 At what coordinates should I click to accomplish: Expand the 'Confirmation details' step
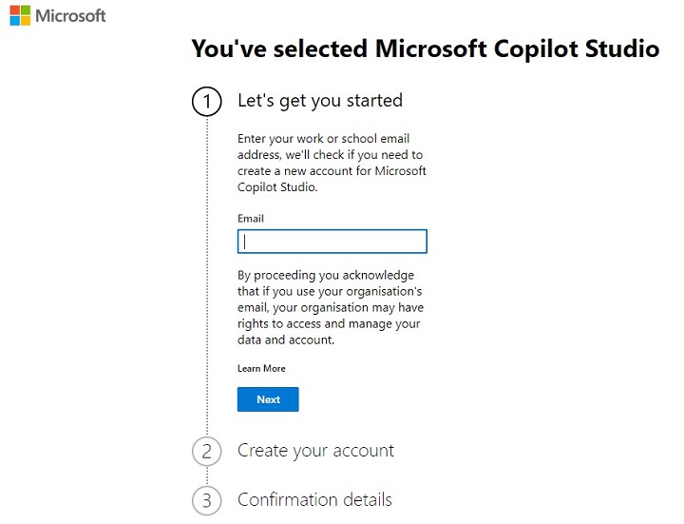(314, 500)
